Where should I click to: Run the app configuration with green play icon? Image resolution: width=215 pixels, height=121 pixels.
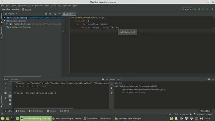click(x=195, y=9)
